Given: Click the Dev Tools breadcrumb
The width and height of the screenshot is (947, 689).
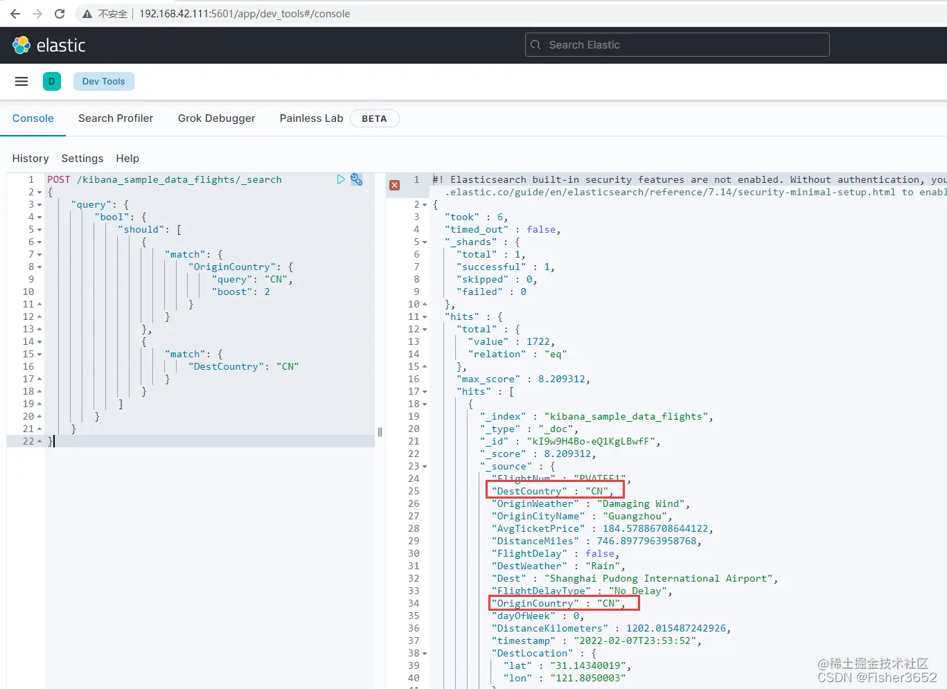Looking at the screenshot, I should [x=104, y=82].
